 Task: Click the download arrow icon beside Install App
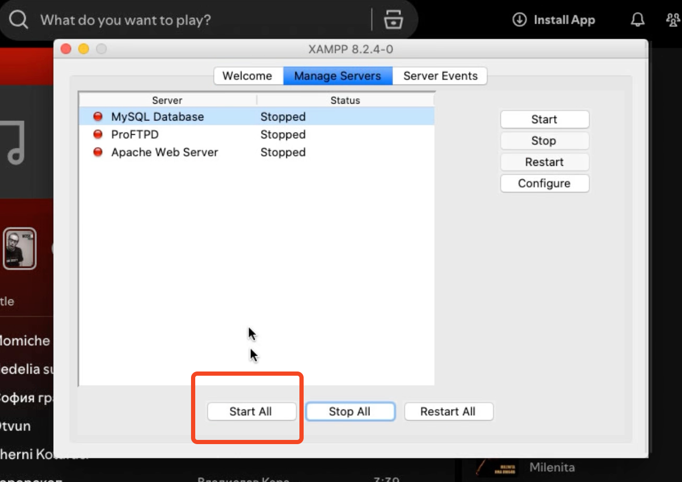pos(519,20)
